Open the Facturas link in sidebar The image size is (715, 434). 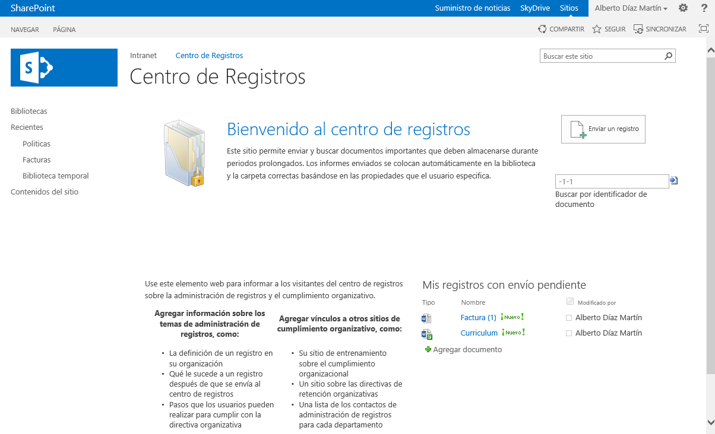(36, 160)
